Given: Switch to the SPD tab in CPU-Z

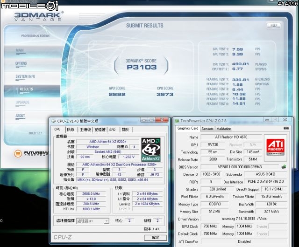Looking at the screenshot, I should point(112,130).
